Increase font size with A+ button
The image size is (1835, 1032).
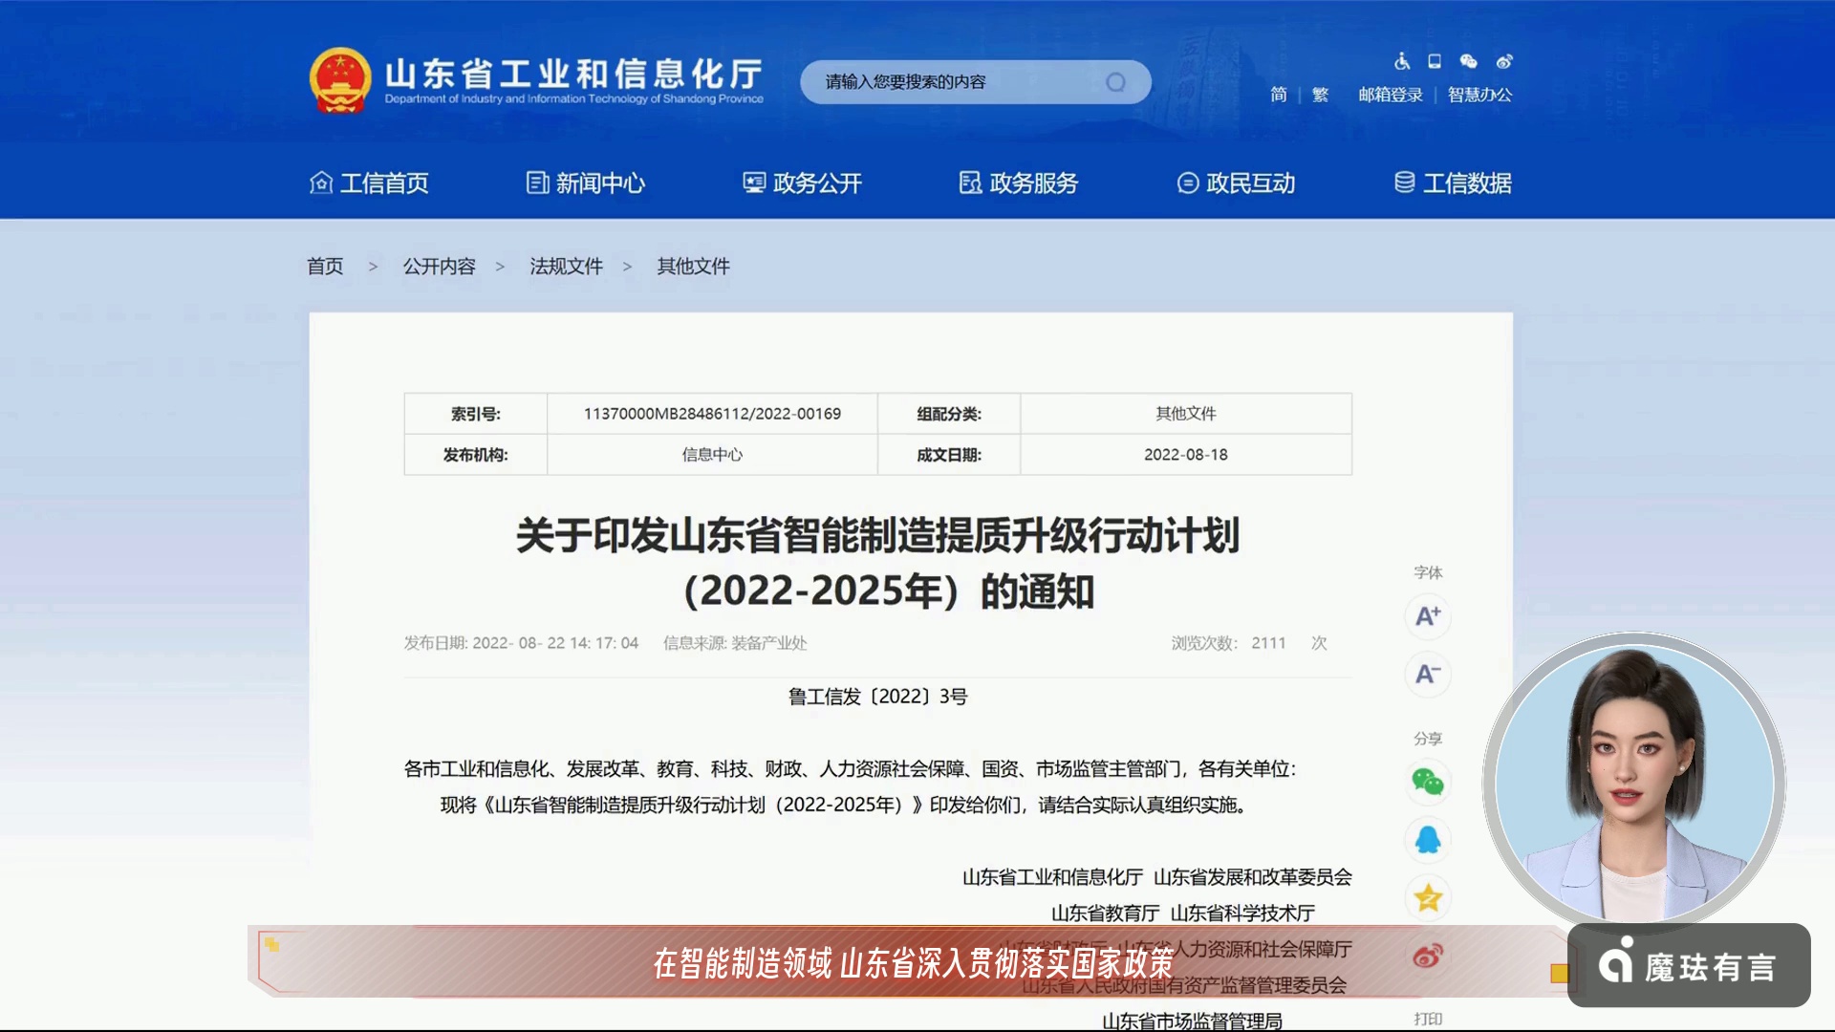click(x=1428, y=616)
